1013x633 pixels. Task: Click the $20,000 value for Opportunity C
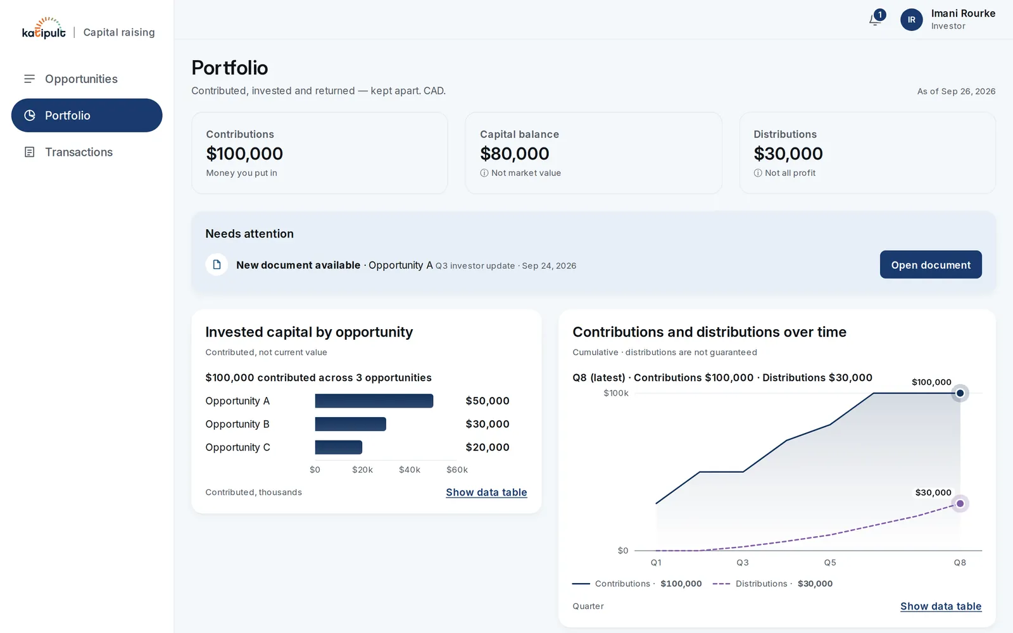coord(488,448)
